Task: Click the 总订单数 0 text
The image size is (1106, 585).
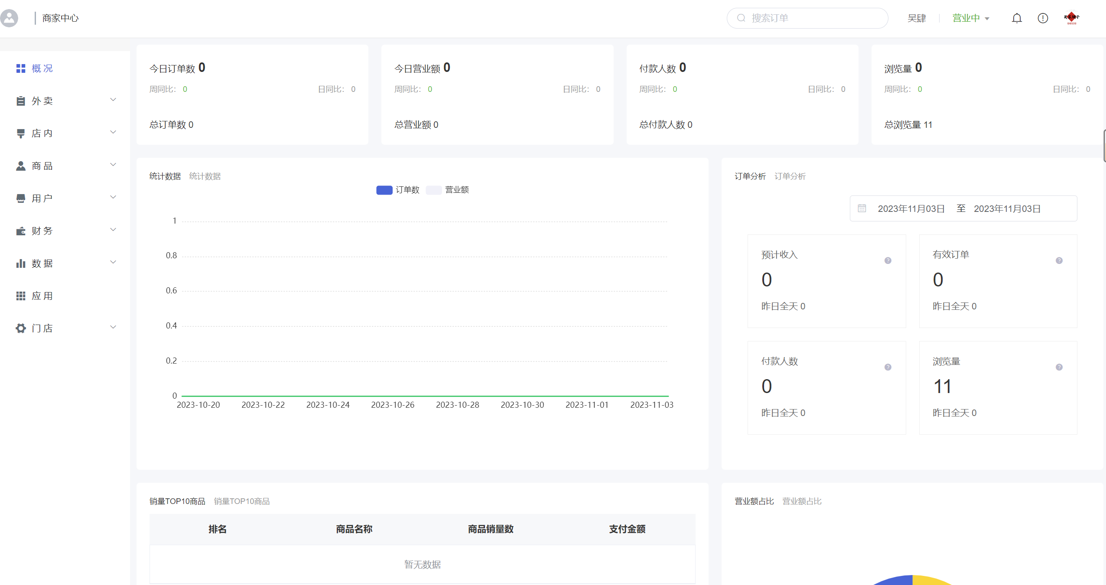Action: pyautogui.click(x=172, y=125)
